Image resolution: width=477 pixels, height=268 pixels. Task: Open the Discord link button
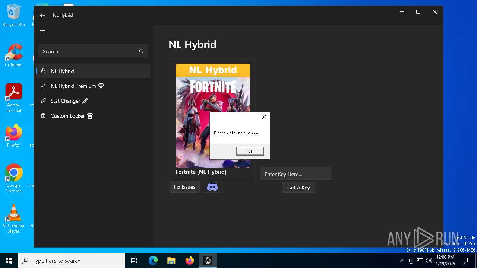[212, 187]
